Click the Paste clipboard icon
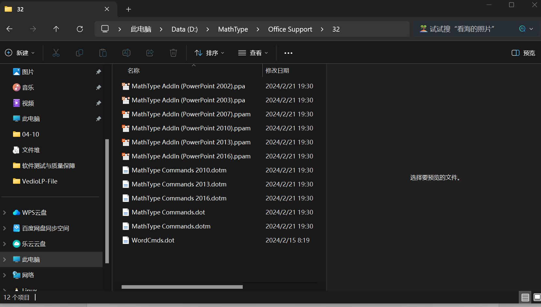This screenshot has height=307, width=541. (103, 53)
